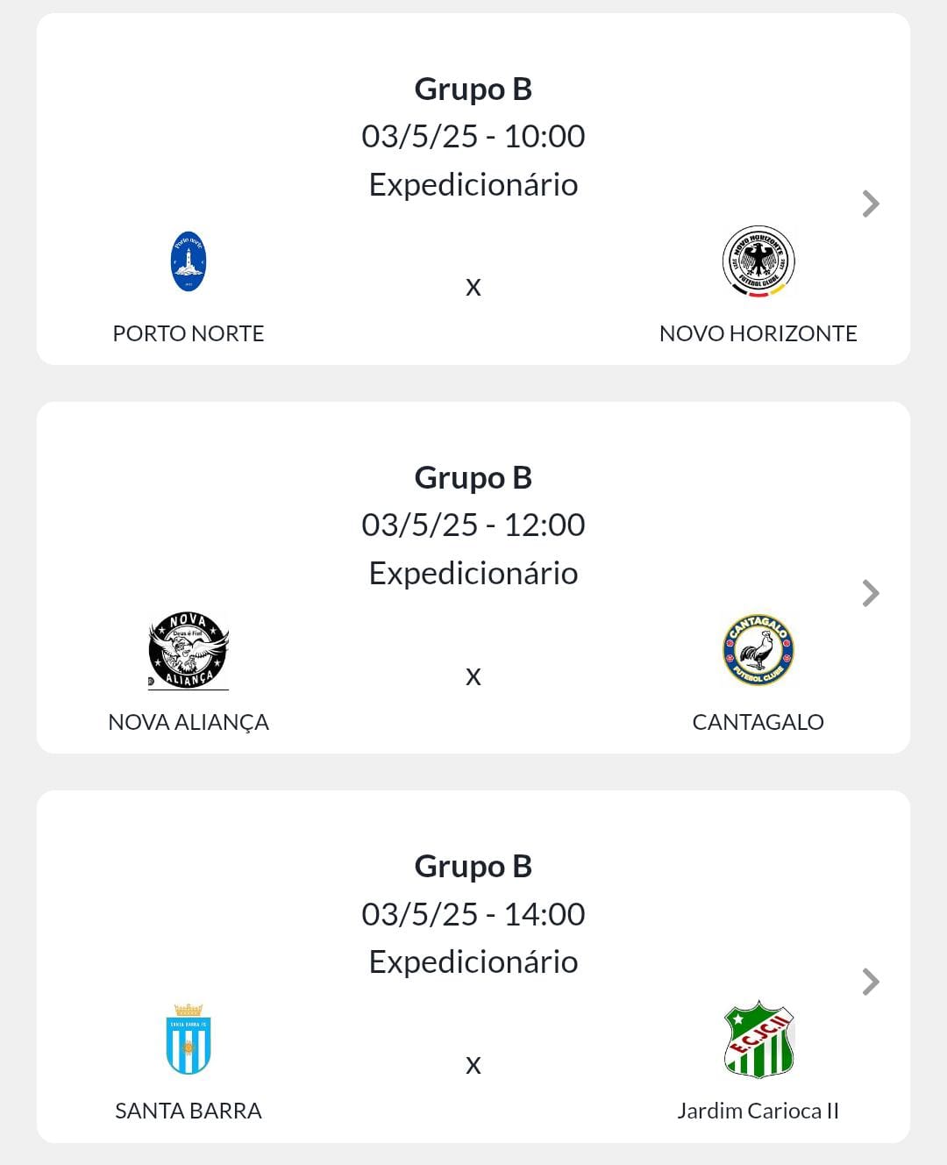This screenshot has height=1165, width=947.
Task: Click the Jardim Carioca II green crest
Action: point(758,1040)
